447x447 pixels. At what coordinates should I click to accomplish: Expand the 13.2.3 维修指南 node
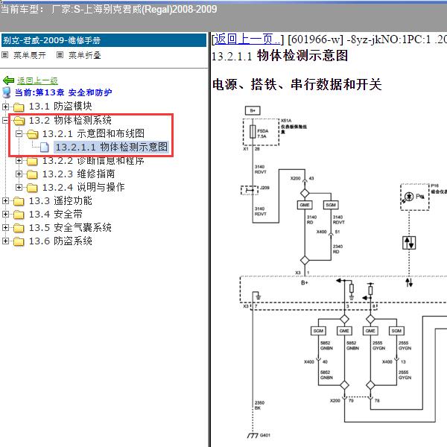[19, 174]
